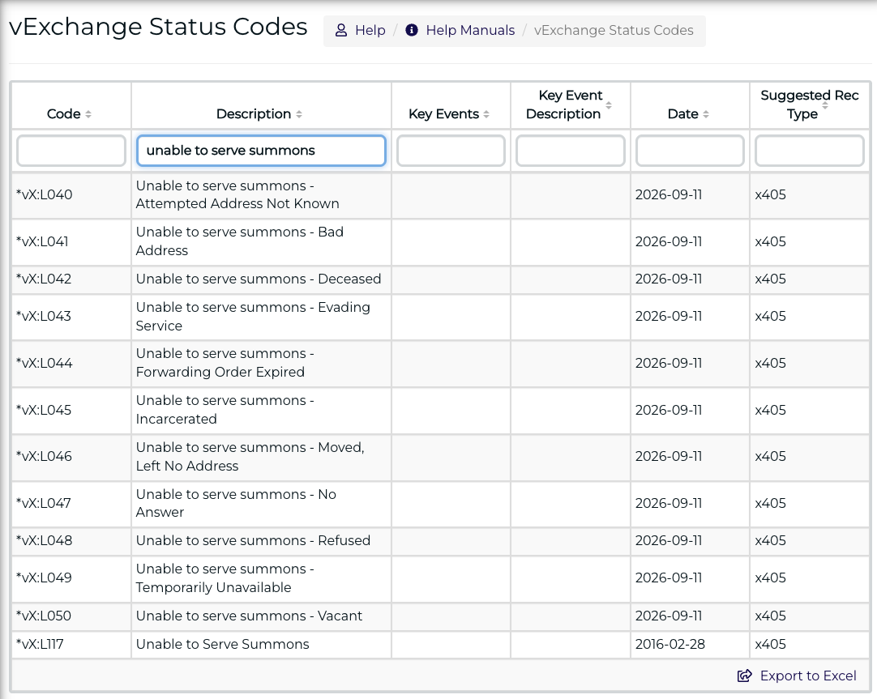
Task: Click 'Unable to serve summons - Refused'
Action: pos(253,541)
